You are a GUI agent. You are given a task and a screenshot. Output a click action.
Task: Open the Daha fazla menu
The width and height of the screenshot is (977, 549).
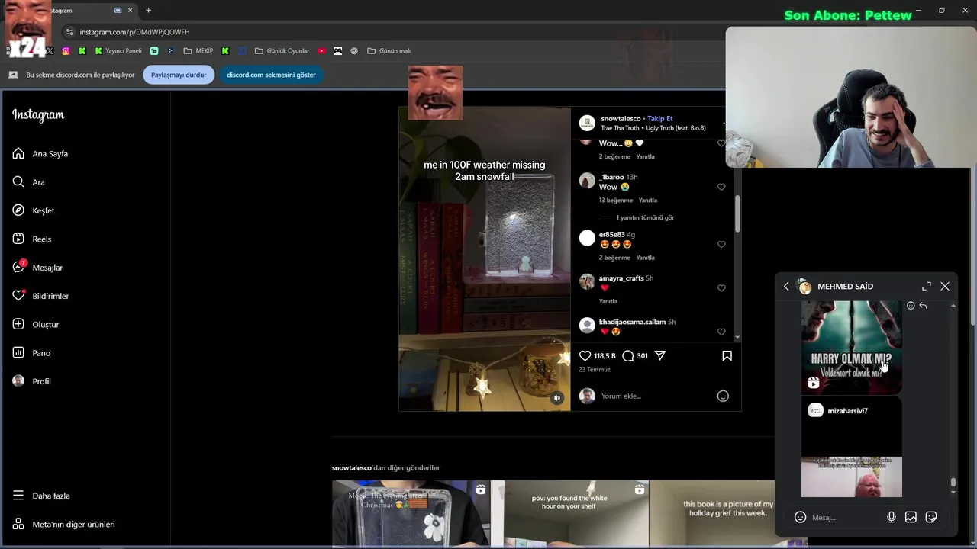click(x=41, y=496)
